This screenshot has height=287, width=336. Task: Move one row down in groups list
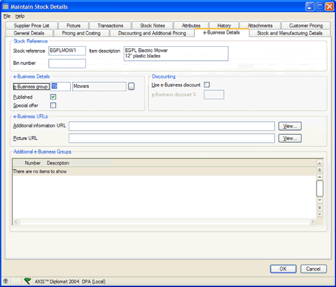[x=320, y=200]
